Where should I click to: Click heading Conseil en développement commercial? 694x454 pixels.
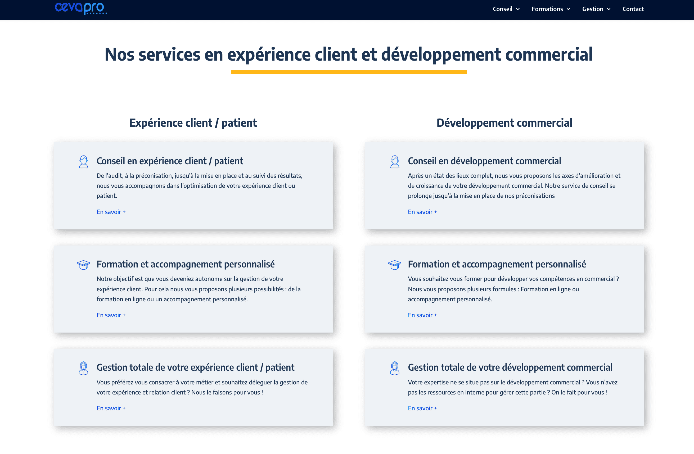click(x=484, y=161)
